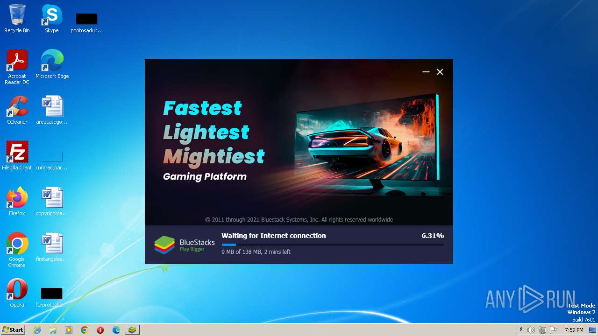Click Chrome icon in the taskbar
This screenshot has height=336, width=598.
pyautogui.click(x=85, y=330)
